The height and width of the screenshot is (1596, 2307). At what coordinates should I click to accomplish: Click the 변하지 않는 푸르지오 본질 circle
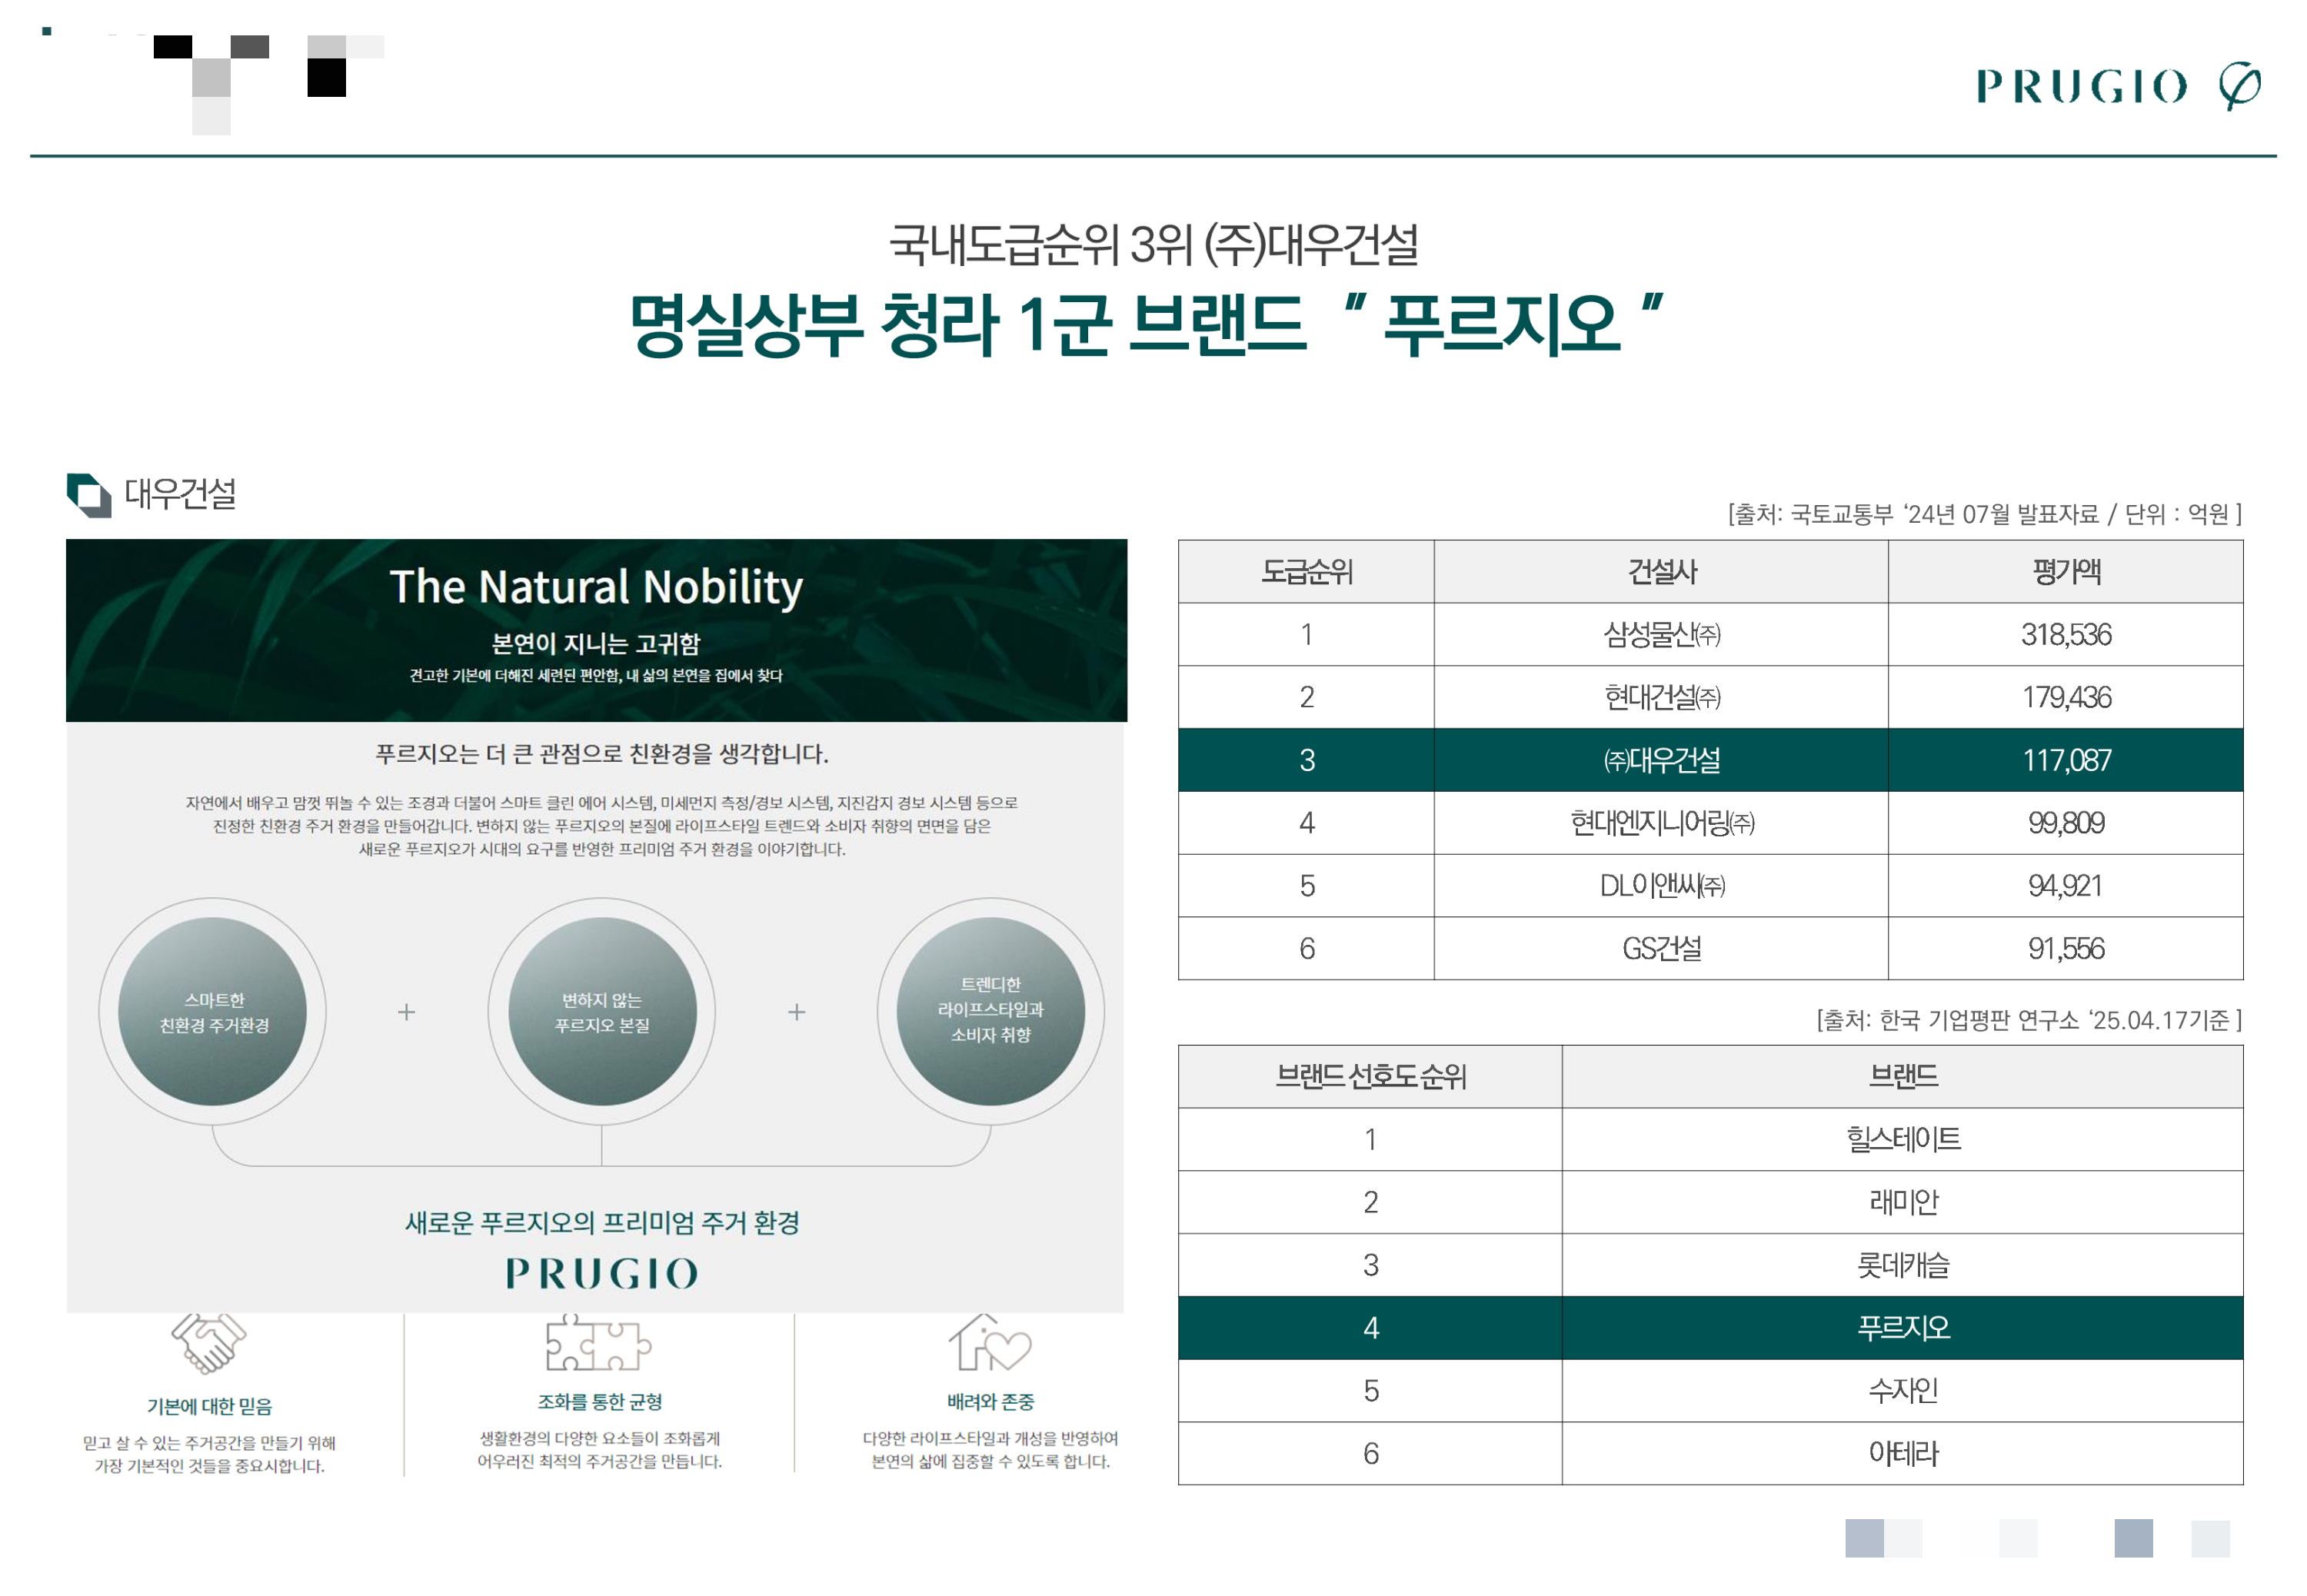pos(601,1011)
